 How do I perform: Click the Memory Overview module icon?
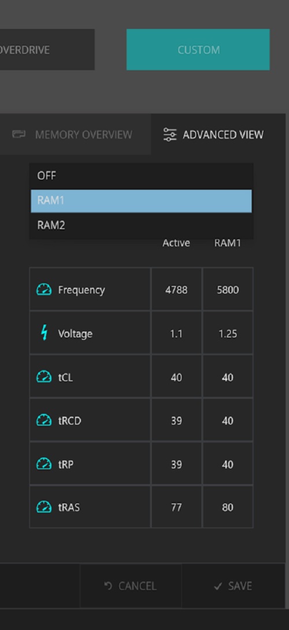(x=18, y=134)
